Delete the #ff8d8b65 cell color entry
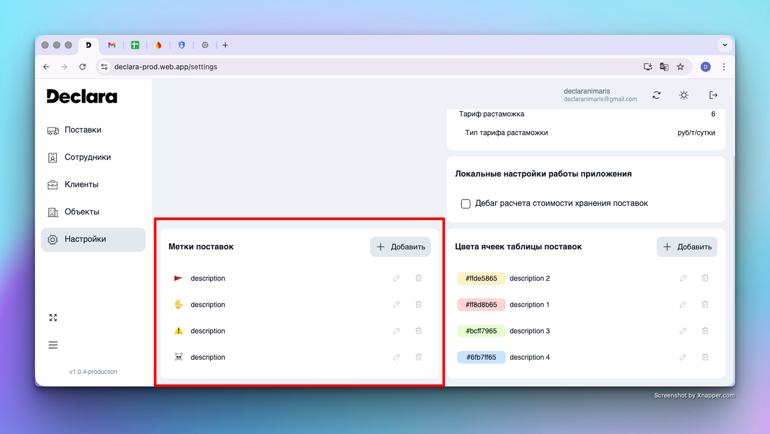770x434 pixels. [x=705, y=305]
